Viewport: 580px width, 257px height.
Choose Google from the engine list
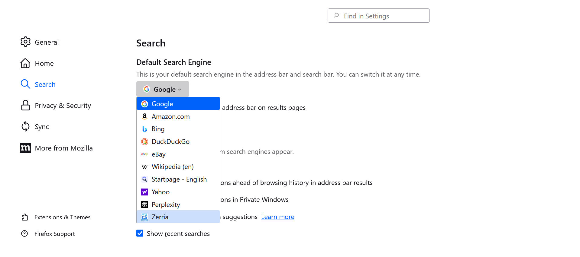pyautogui.click(x=178, y=104)
